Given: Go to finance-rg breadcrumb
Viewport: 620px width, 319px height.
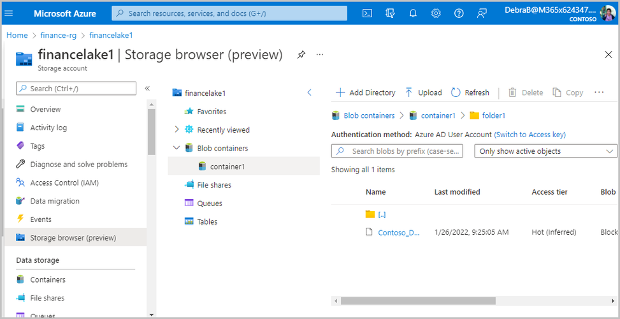Looking at the screenshot, I should [x=58, y=35].
